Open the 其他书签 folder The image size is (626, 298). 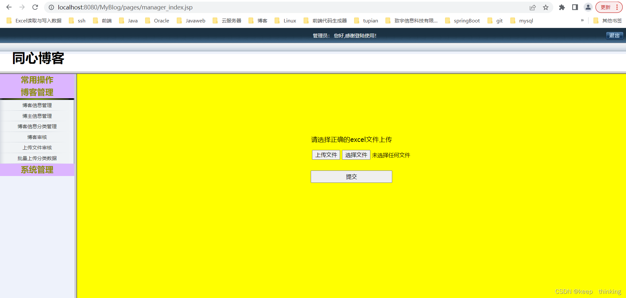point(608,20)
